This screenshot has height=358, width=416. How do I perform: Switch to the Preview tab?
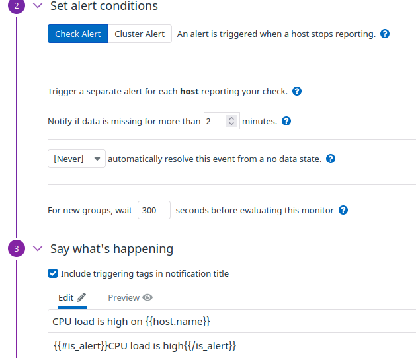click(x=130, y=298)
